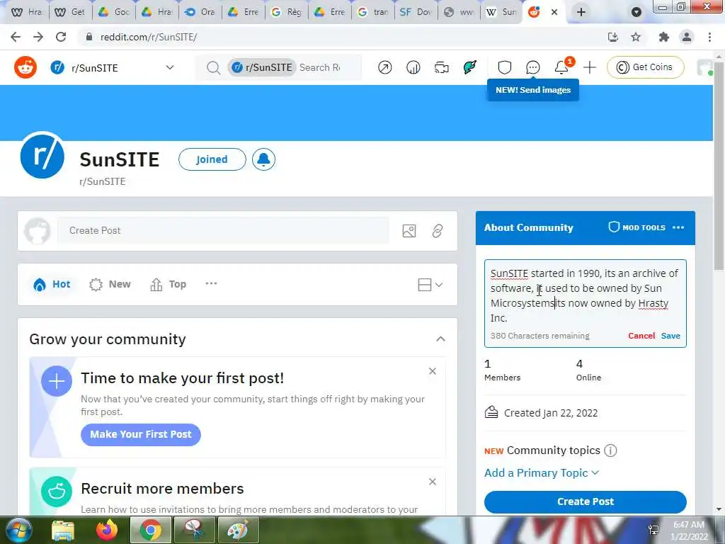The width and height of the screenshot is (725, 544).
Task: Open Popular posts arrow icon
Action: tap(384, 67)
